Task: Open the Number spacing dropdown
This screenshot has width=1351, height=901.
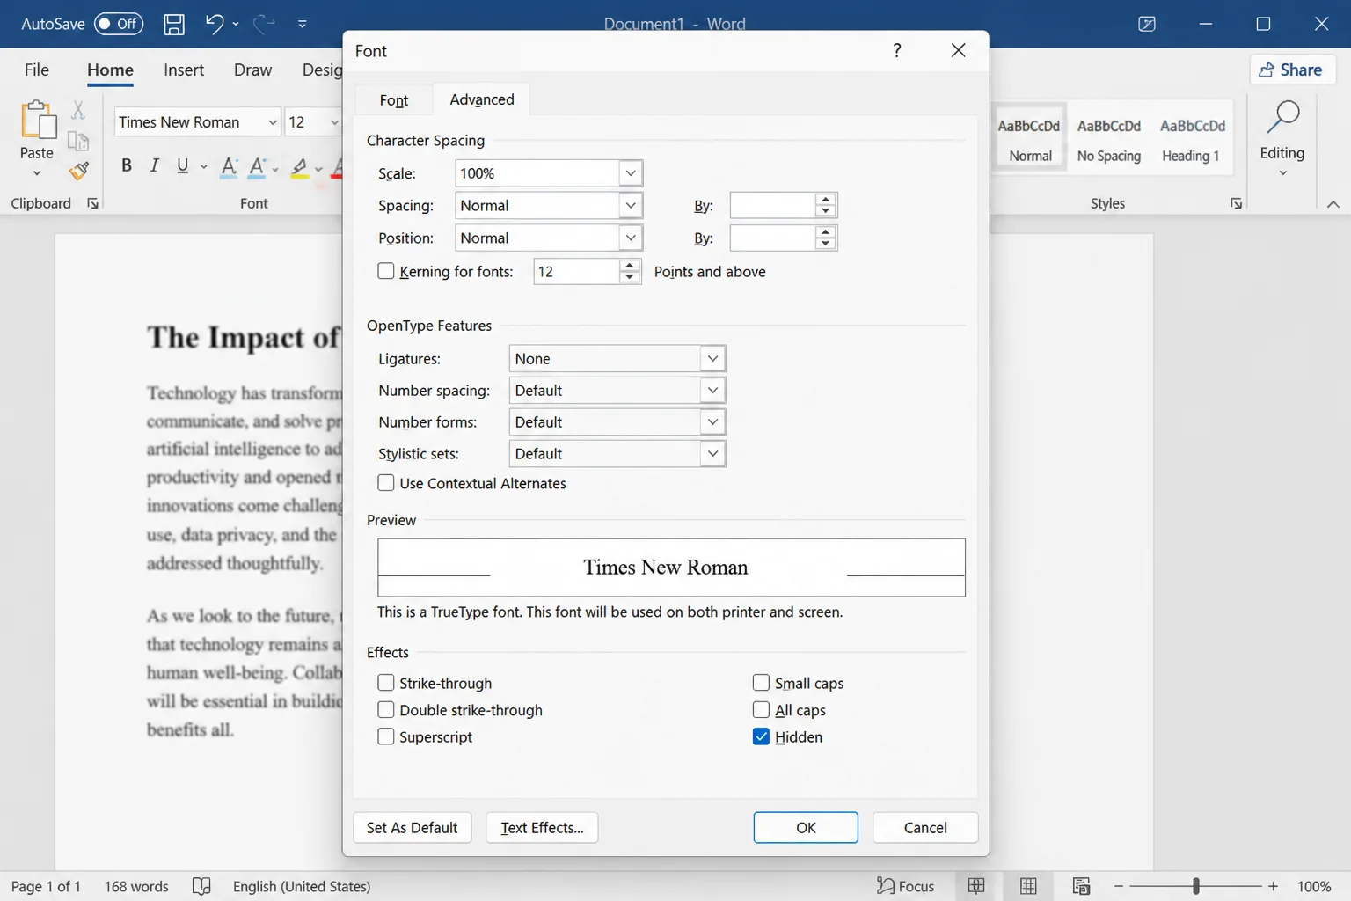Action: (713, 391)
